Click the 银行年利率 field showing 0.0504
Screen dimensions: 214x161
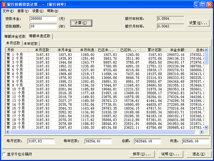click(x=170, y=19)
